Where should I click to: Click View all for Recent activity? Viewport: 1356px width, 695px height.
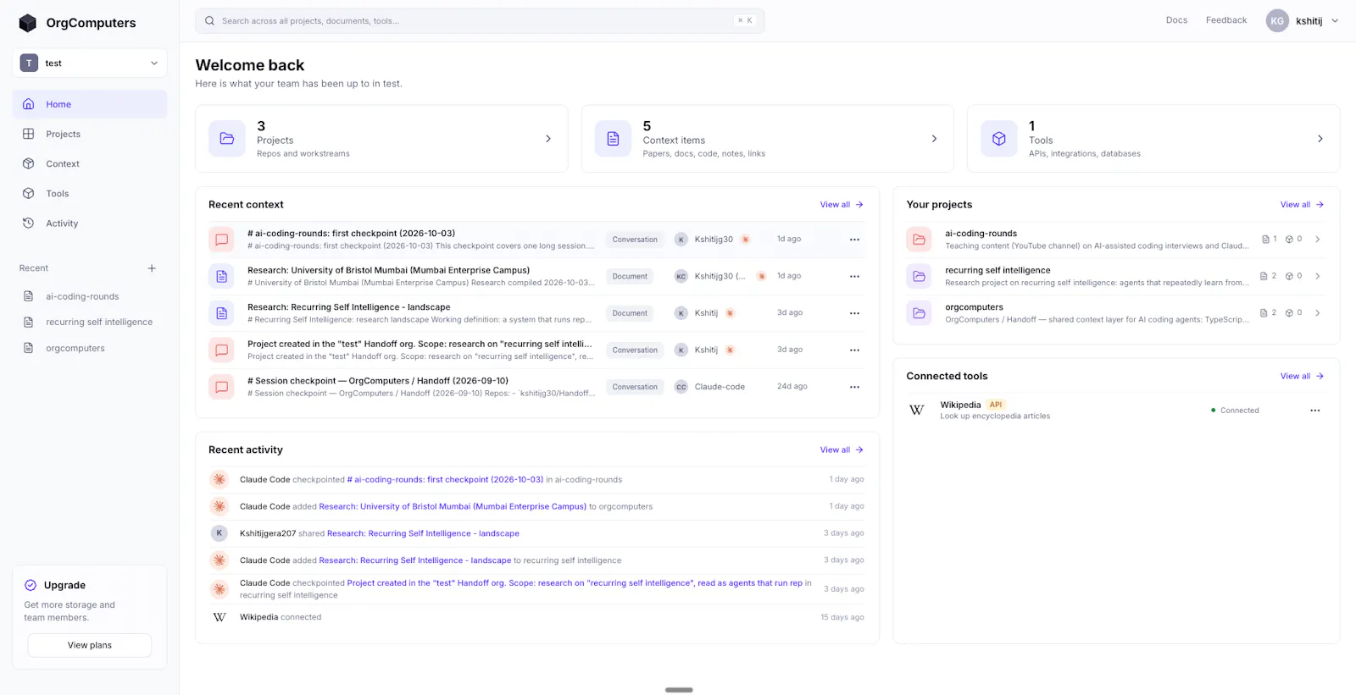(842, 450)
